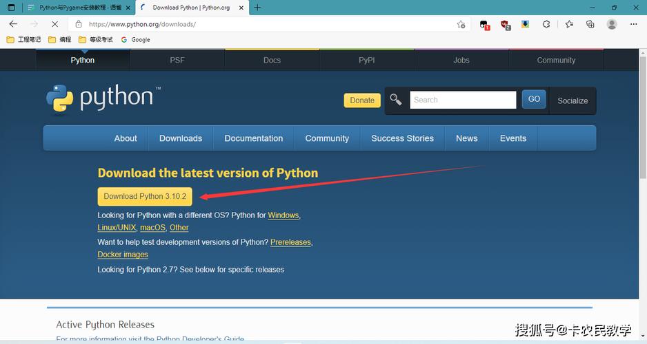Stop loading the page with X button
The image size is (647, 344).
(x=54, y=24)
